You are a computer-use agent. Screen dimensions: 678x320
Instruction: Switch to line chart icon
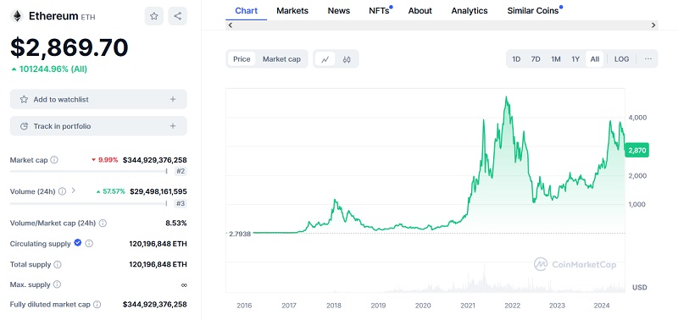pos(325,59)
